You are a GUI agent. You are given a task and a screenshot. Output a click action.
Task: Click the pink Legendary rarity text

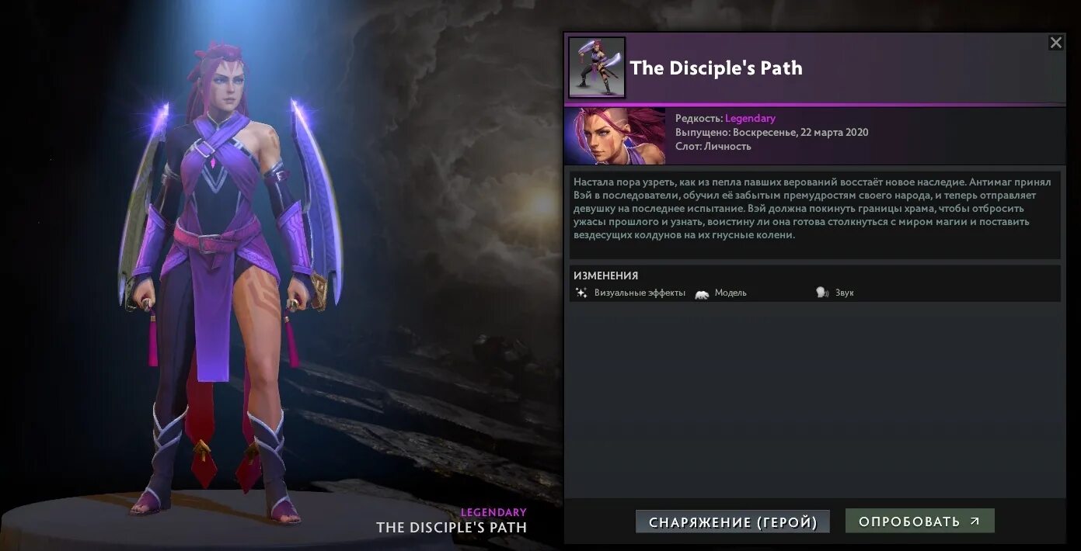tap(750, 119)
